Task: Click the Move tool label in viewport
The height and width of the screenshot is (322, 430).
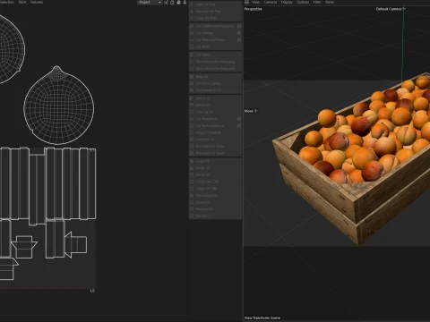Action: [x=249, y=111]
